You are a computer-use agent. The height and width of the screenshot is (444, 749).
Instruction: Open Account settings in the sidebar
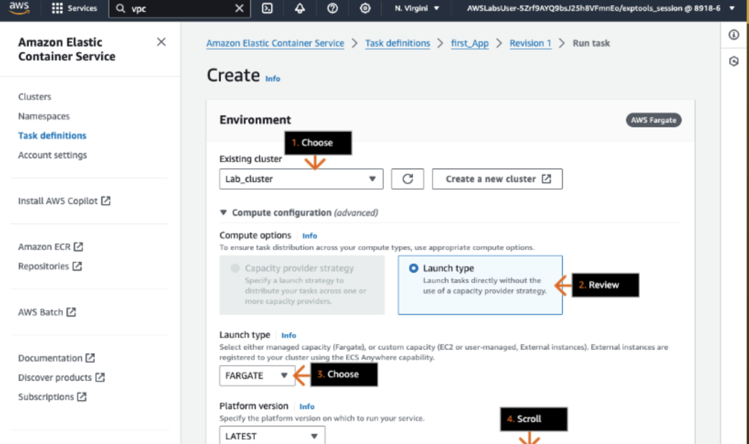[53, 155]
